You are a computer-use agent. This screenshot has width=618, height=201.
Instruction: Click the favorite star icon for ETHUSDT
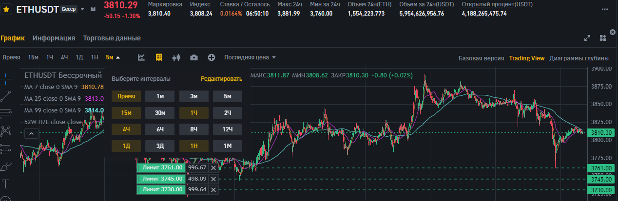7,9
